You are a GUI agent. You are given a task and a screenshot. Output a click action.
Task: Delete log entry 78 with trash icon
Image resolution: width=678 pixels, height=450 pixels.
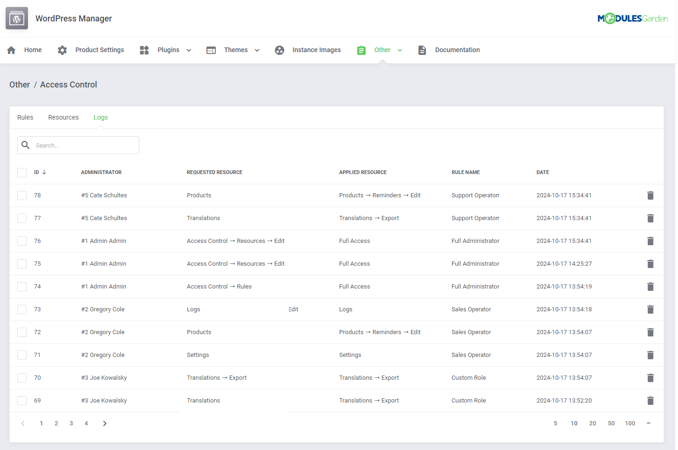click(x=651, y=195)
